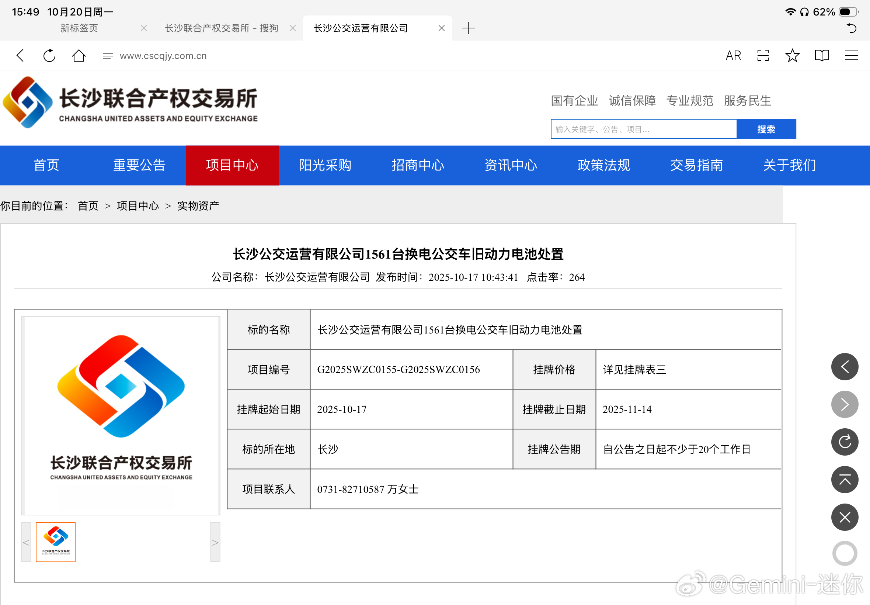Open the scan frame icon
Image resolution: width=870 pixels, height=605 pixels.
[763, 56]
